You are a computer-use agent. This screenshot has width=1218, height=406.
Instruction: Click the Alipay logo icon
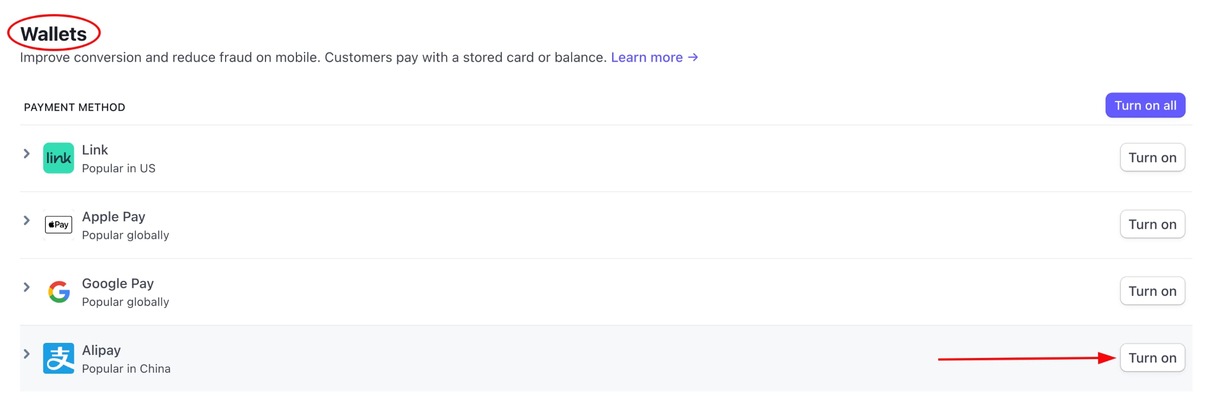coord(58,358)
